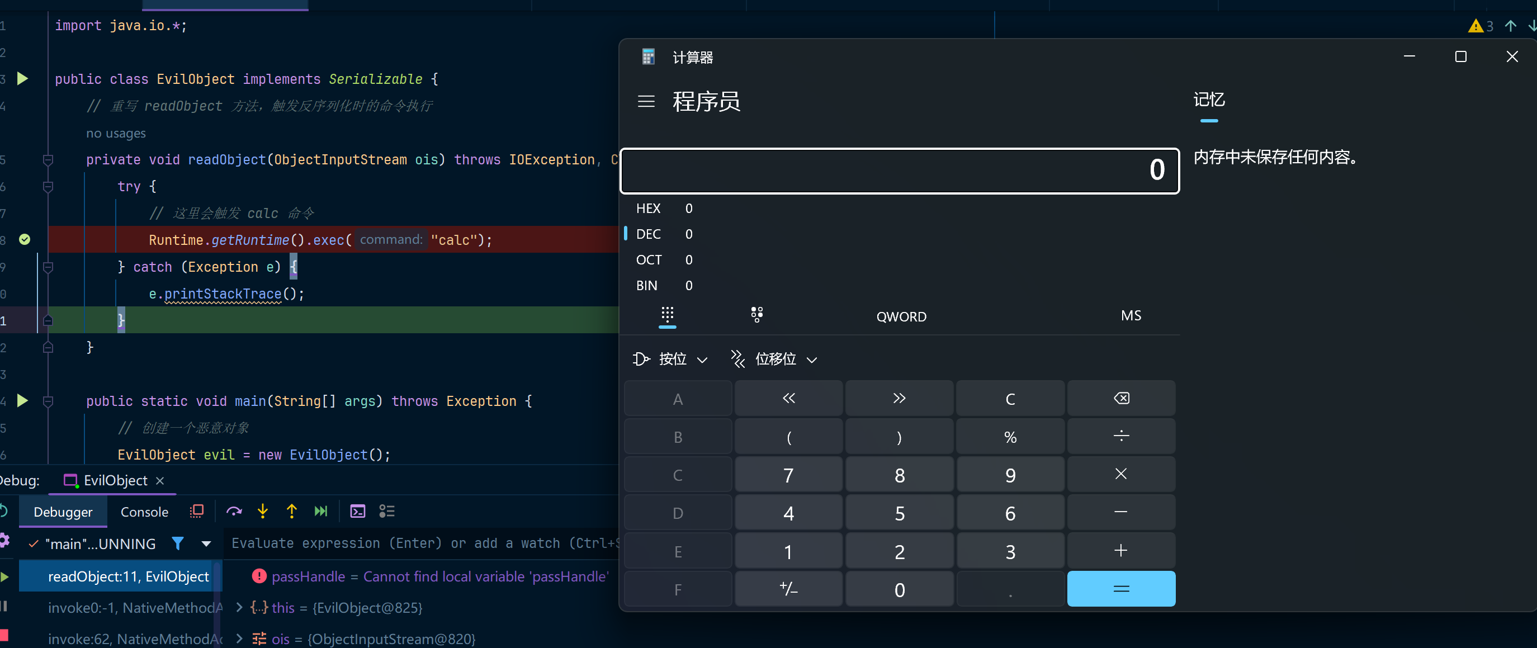Click the 'no usages' hint above readObject

click(x=116, y=134)
